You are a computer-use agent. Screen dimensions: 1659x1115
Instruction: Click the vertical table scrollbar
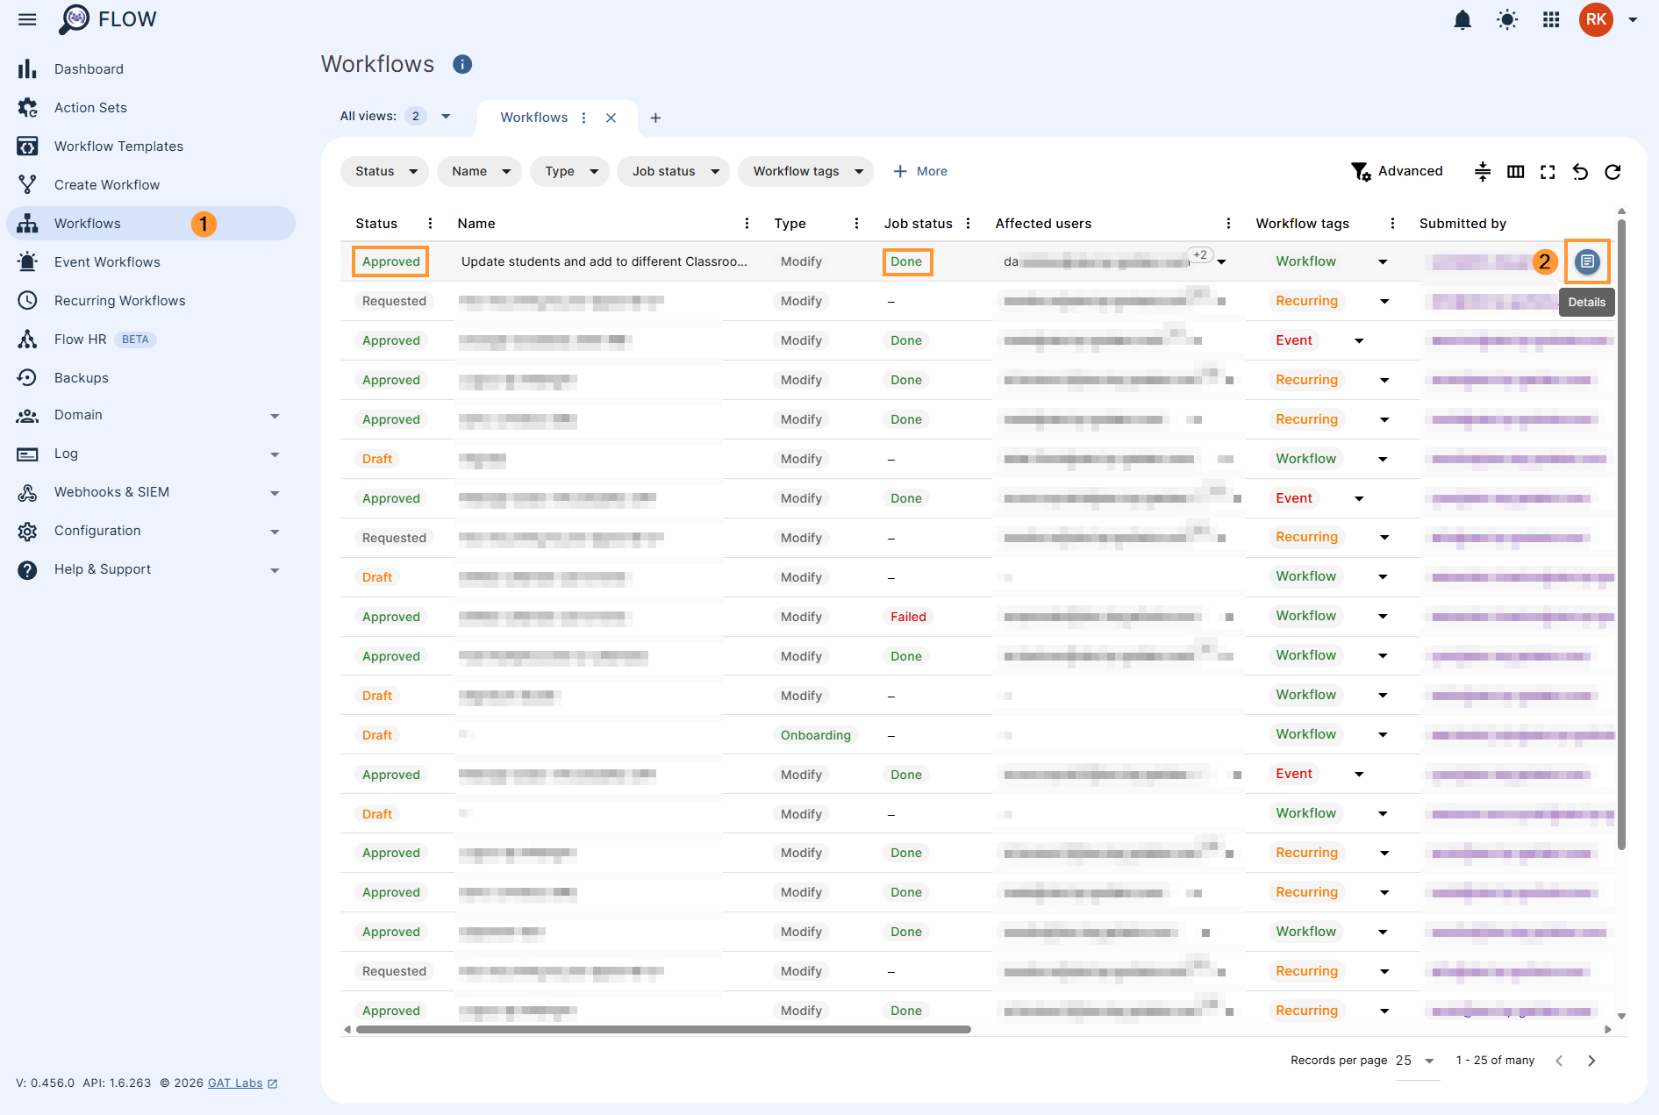pyautogui.click(x=1621, y=533)
